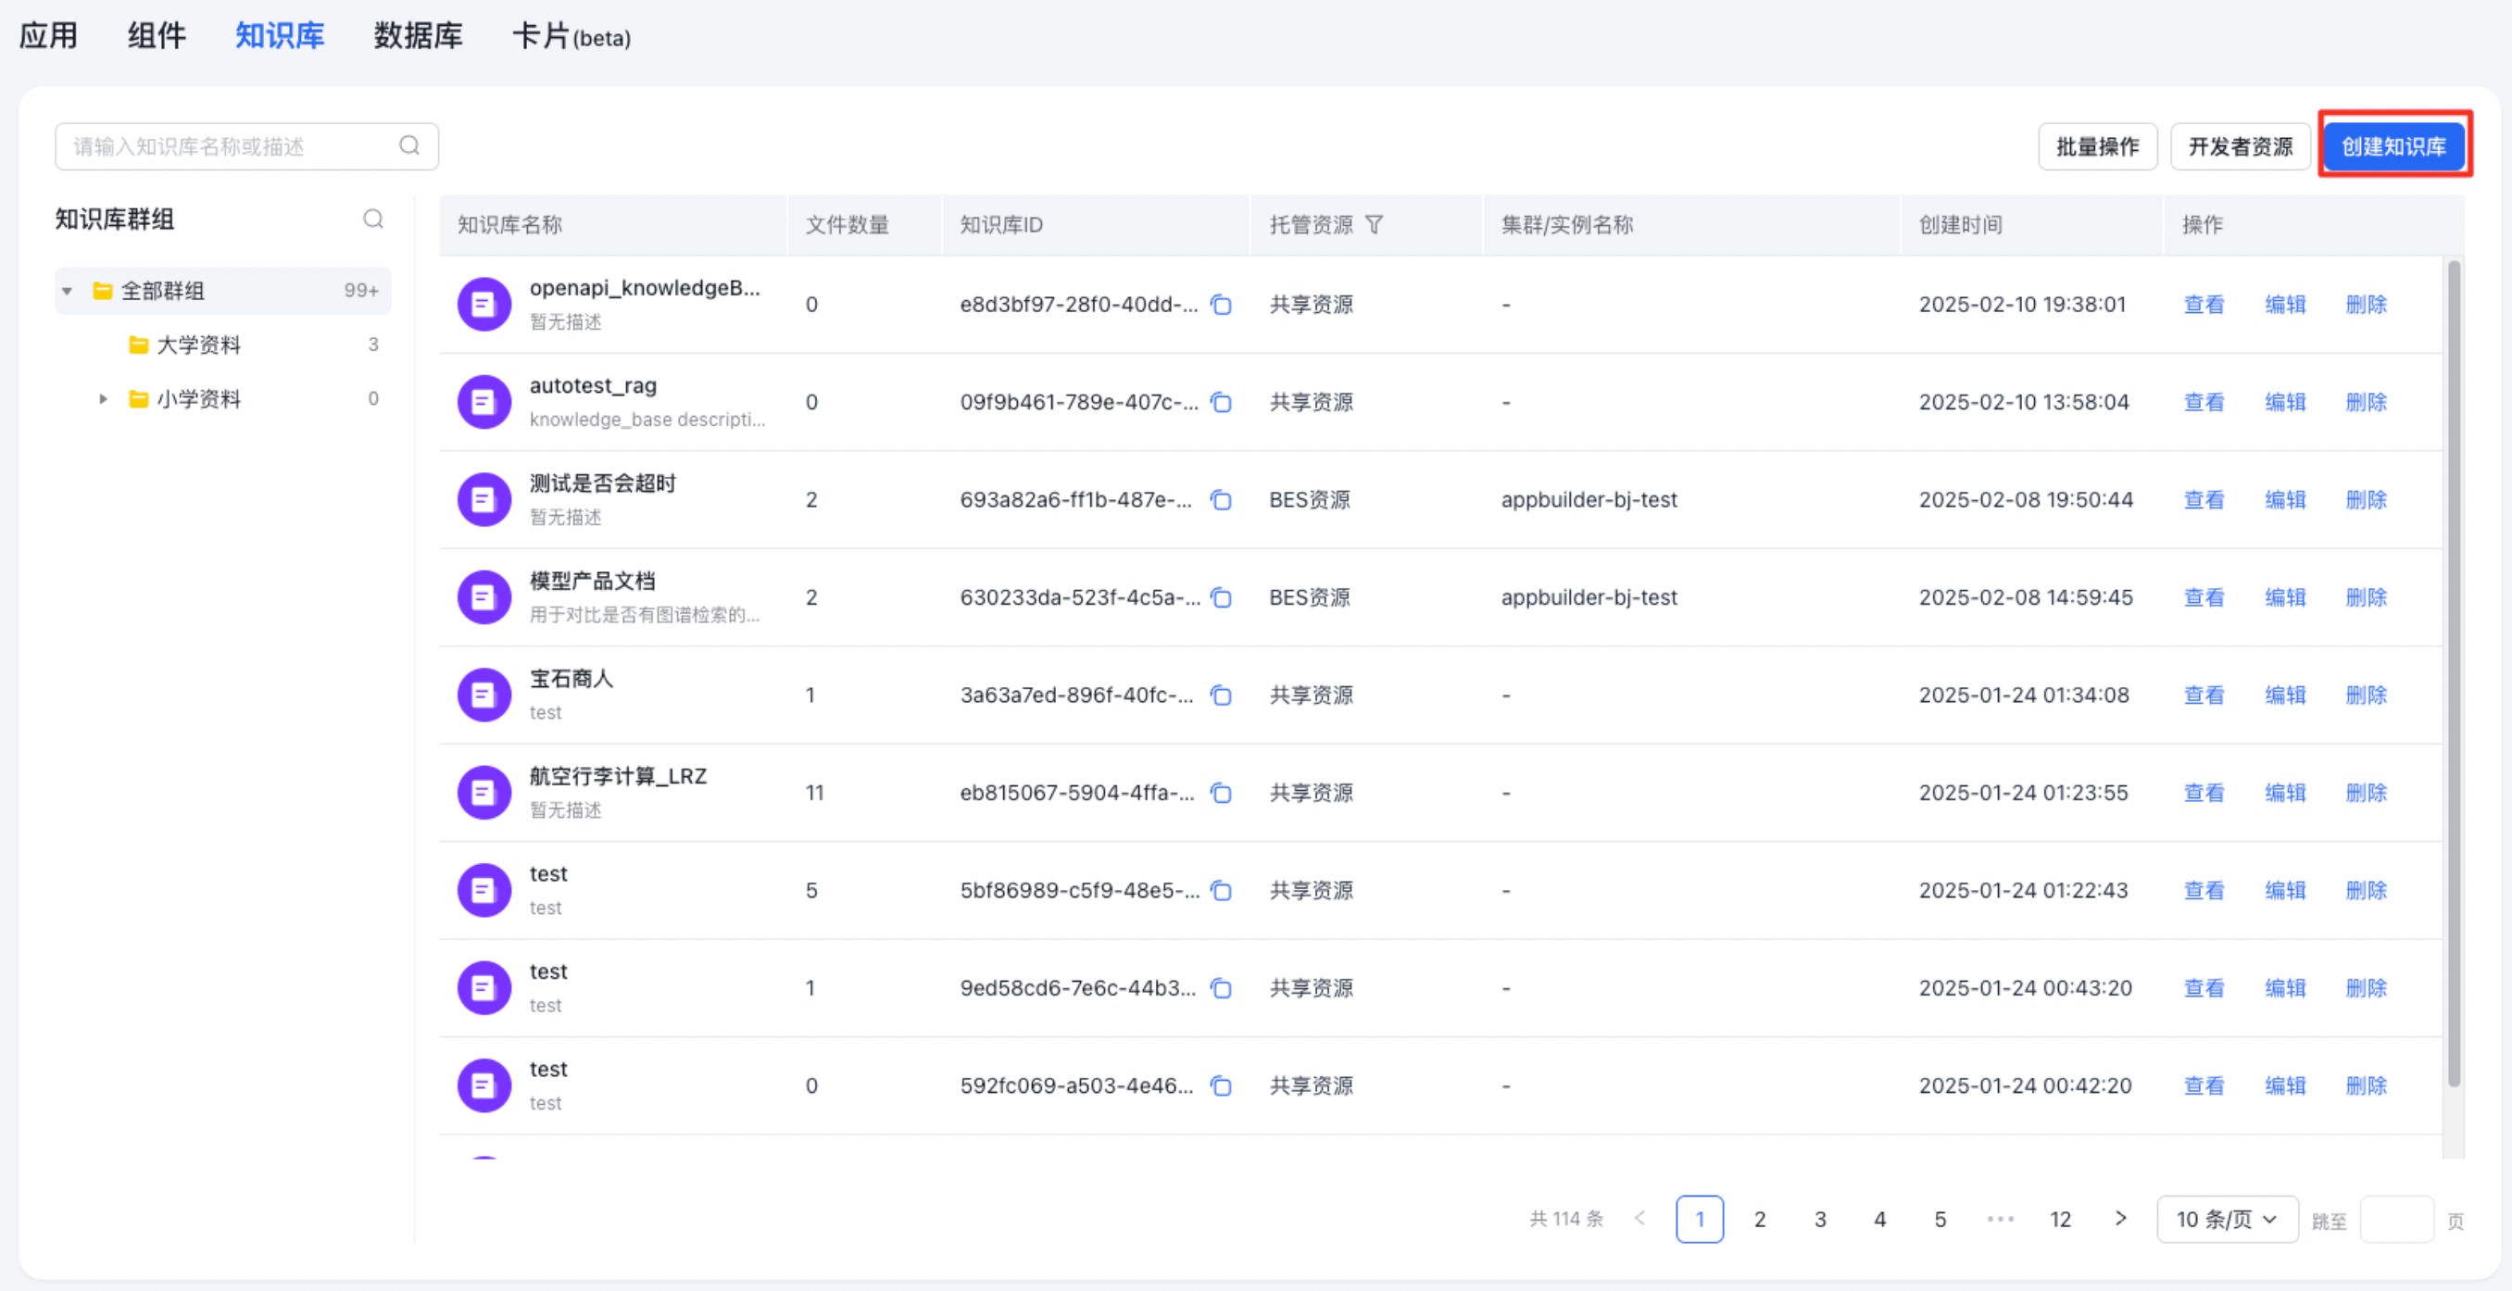Image resolution: width=2512 pixels, height=1291 pixels.
Task: Open the 托管资源 filter funnel icon
Action: pos(1374,225)
